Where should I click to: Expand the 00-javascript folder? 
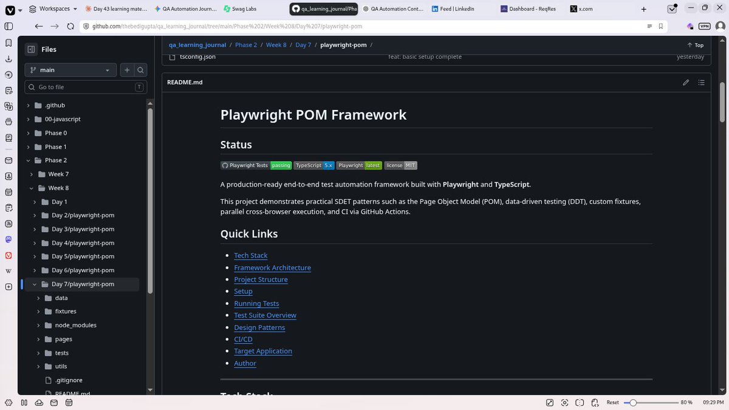29,119
